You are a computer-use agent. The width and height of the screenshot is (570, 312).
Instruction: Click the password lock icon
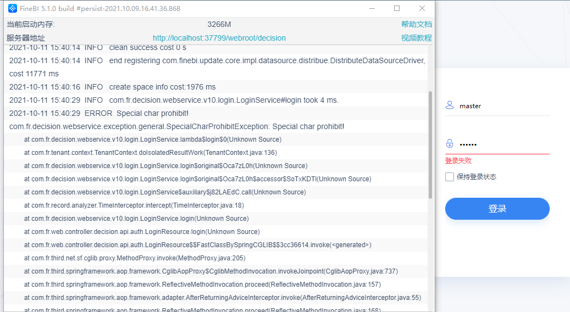tap(450, 143)
